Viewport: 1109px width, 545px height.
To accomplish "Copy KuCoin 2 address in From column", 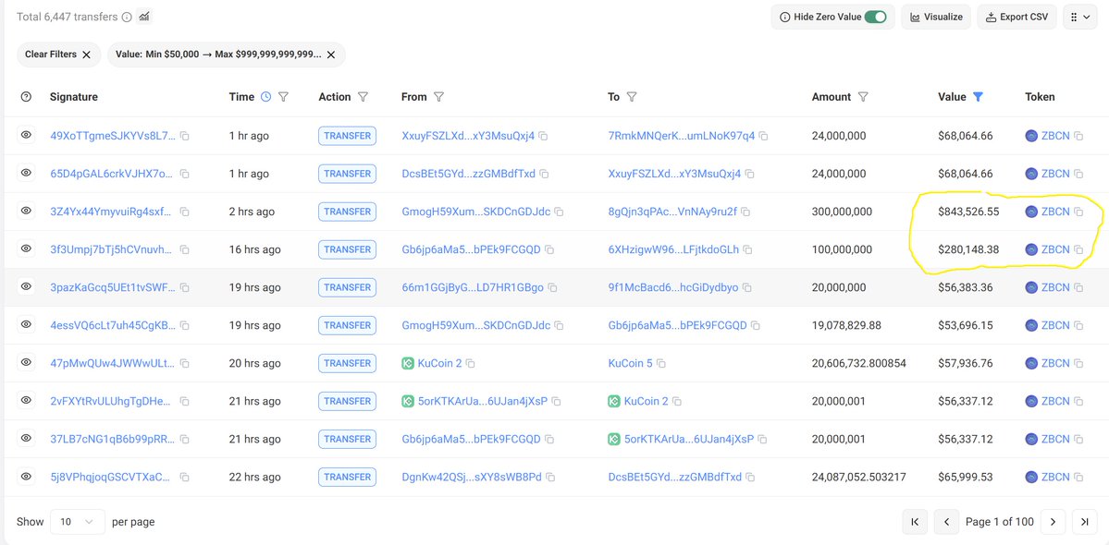I will [x=471, y=364].
